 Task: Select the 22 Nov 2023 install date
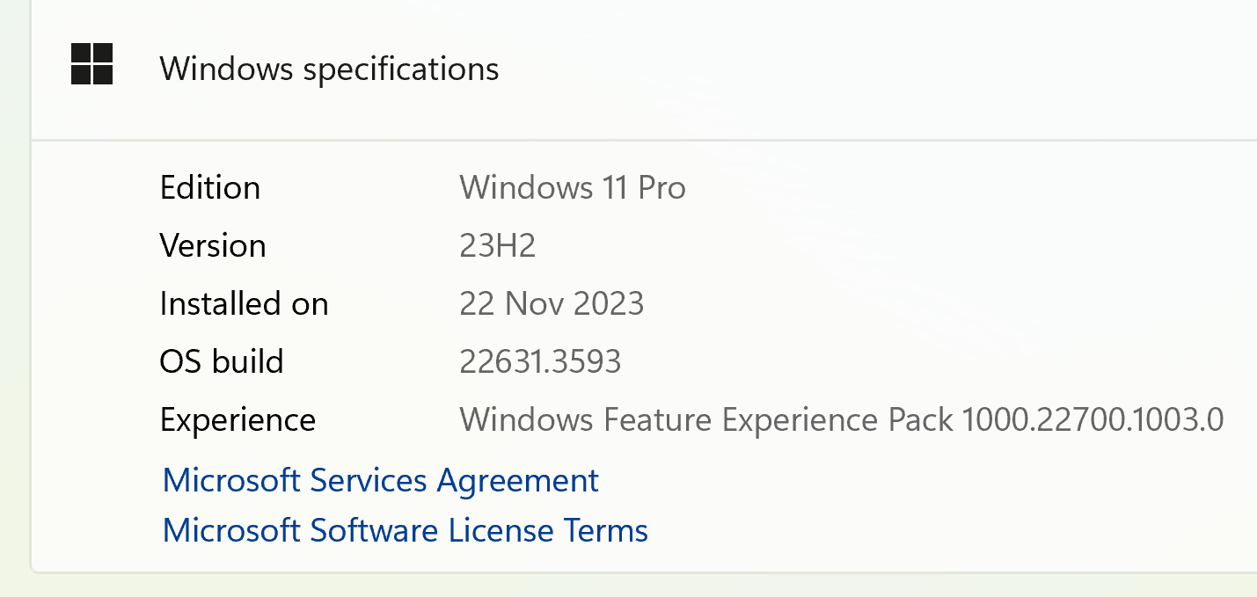pyautogui.click(x=552, y=303)
